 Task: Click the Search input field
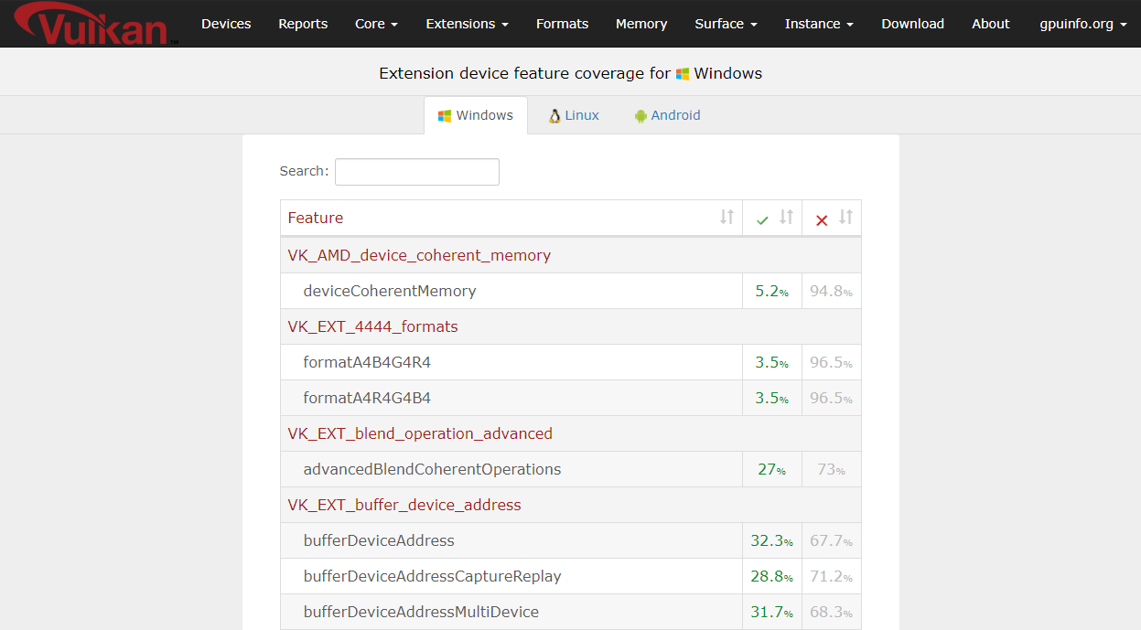[417, 172]
